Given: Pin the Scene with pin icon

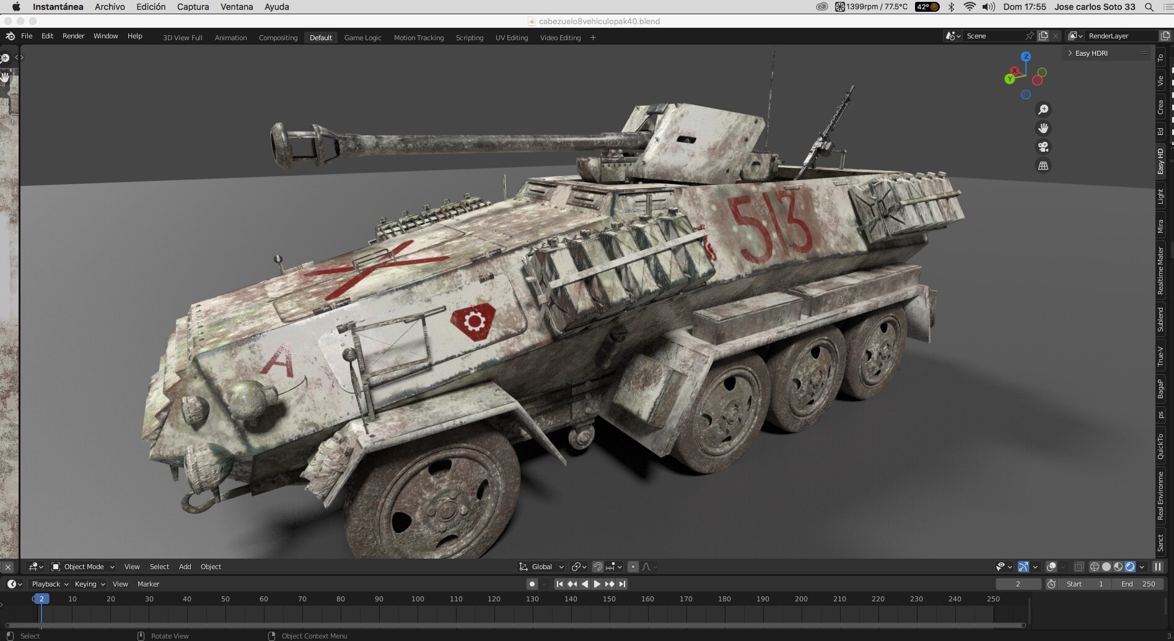Looking at the screenshot, I should coord(1029,36).
